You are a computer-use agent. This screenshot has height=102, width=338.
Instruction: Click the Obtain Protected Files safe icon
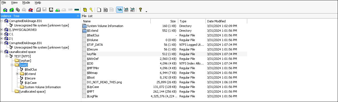point(85,10)
